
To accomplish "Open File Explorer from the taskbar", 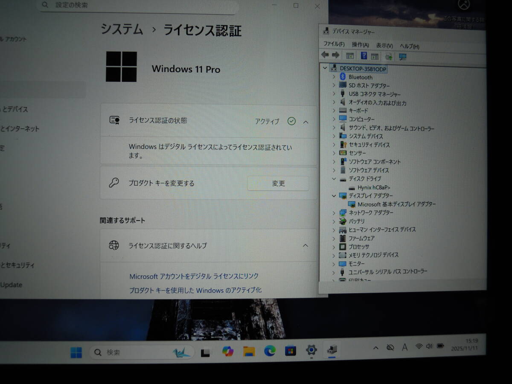I will tap(249, 351).
